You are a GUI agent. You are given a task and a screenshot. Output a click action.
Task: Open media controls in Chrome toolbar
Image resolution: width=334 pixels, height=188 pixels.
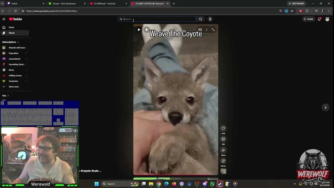click(316, 11)
